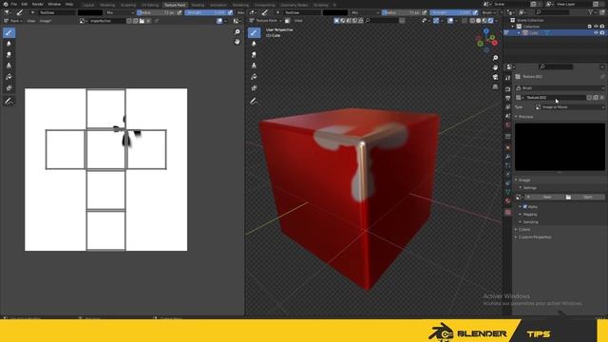This screenshot has height=342, width=608.
Task: Open the File menu
Action: coord(13,4)
